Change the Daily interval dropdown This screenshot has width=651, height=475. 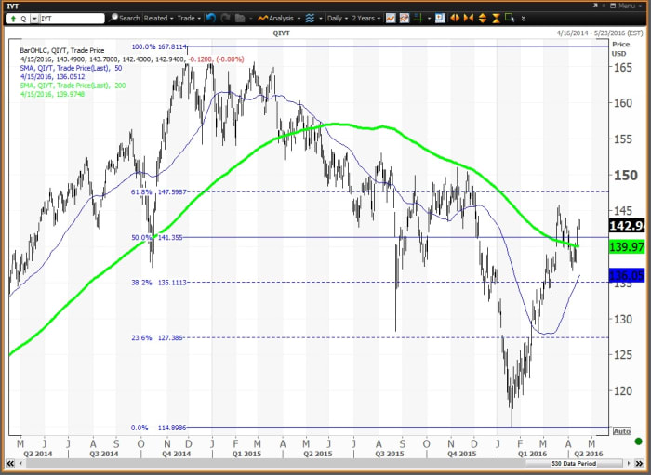click(x=337, y=19)
